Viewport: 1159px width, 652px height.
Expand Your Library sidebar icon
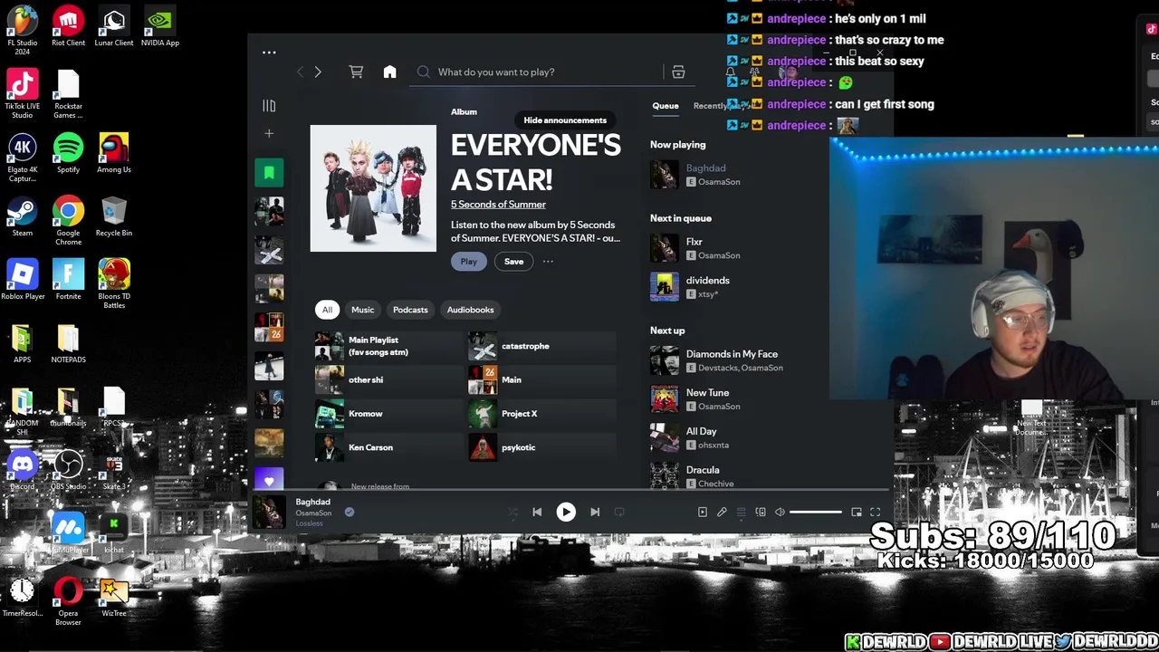[269, 106]
